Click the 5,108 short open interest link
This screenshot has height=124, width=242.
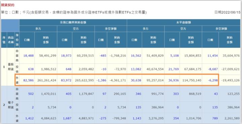coord(175,56)
